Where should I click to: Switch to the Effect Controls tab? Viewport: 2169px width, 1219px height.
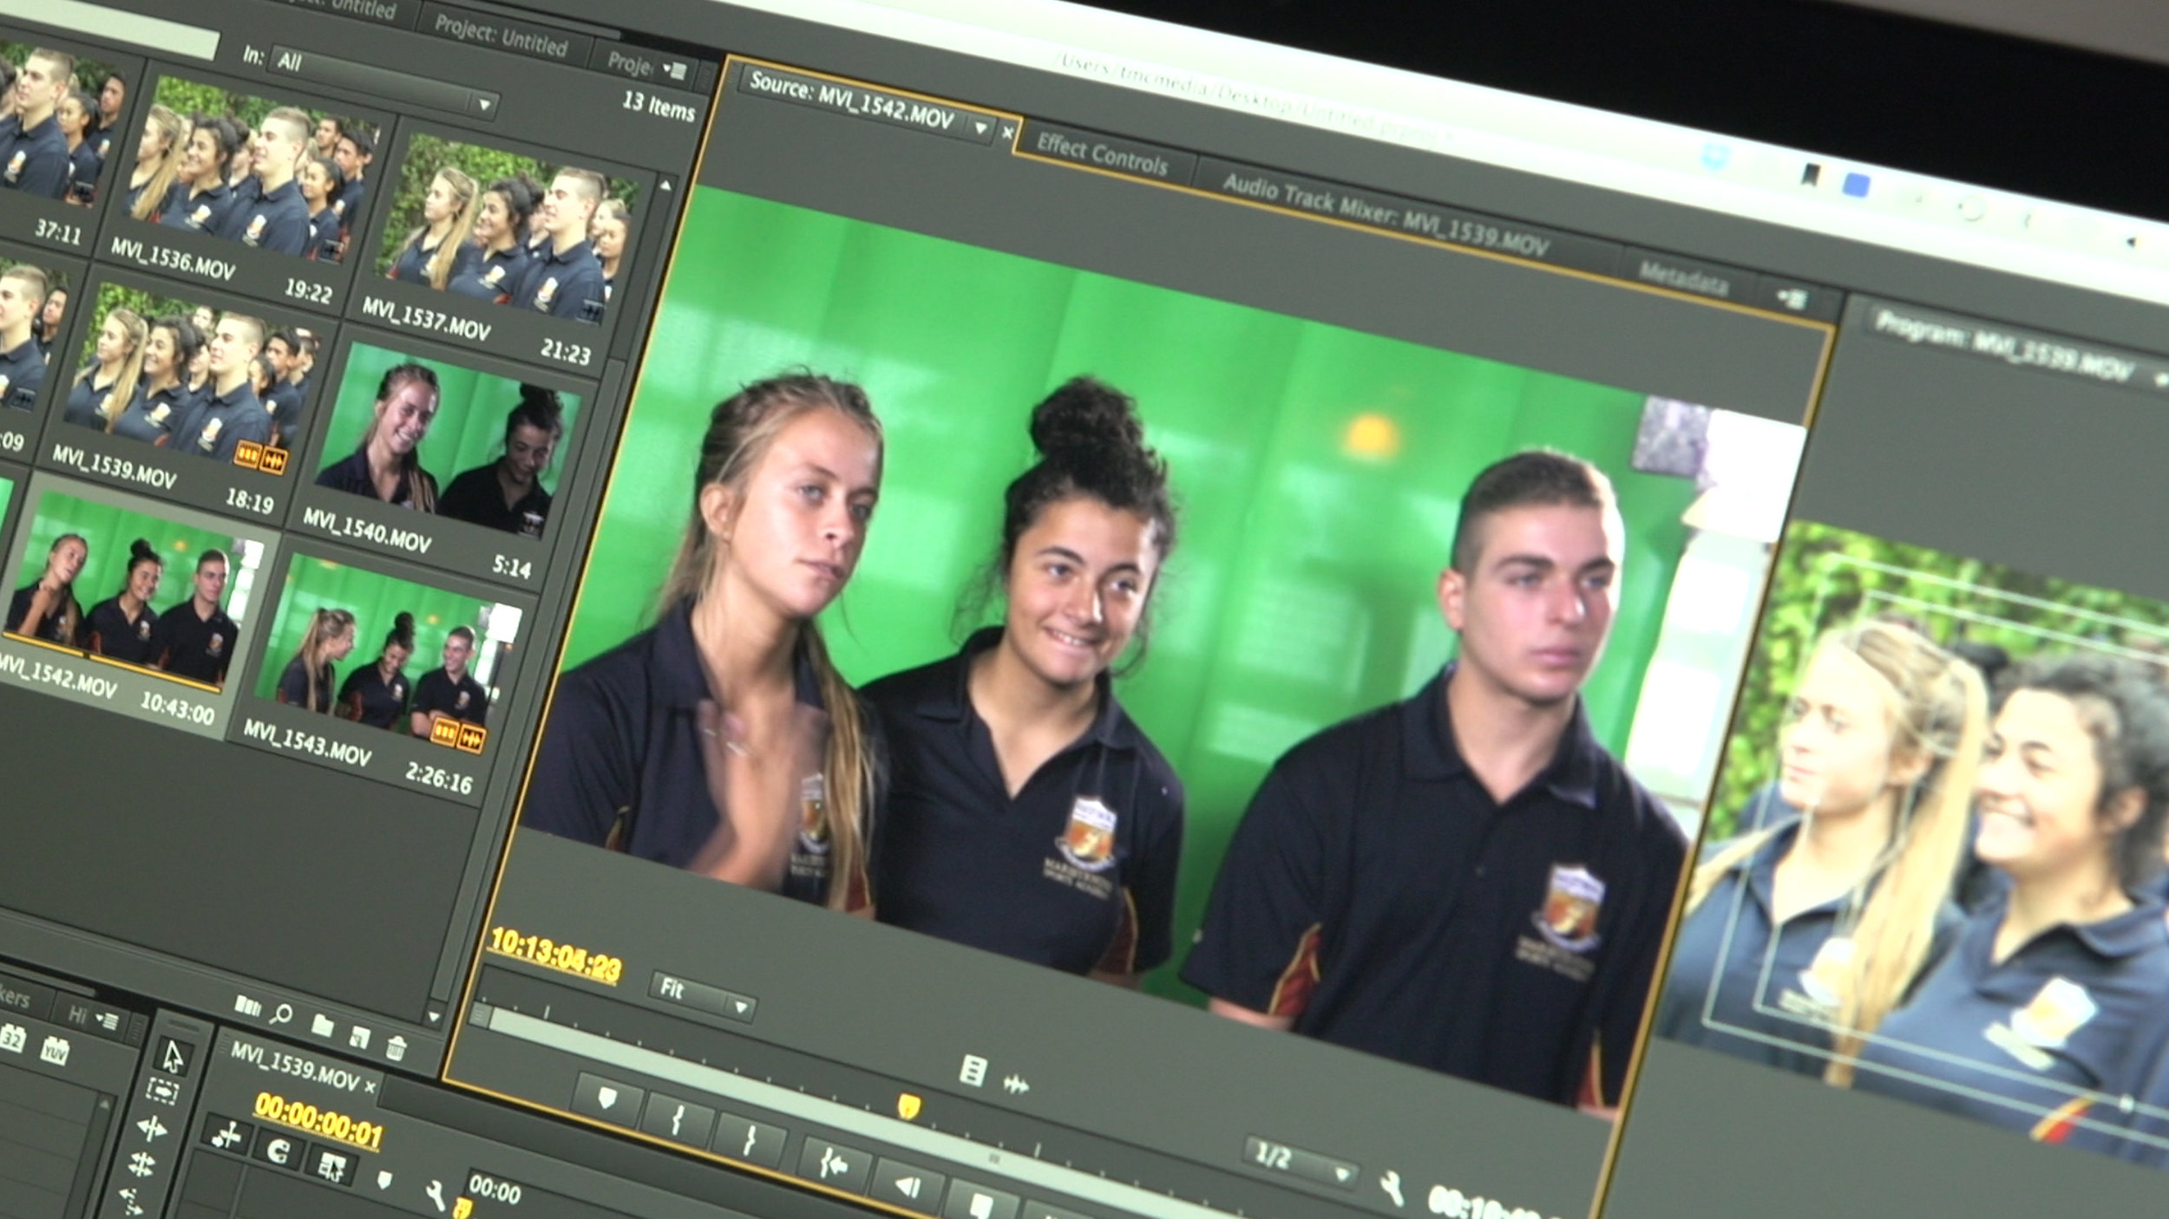1102,155
